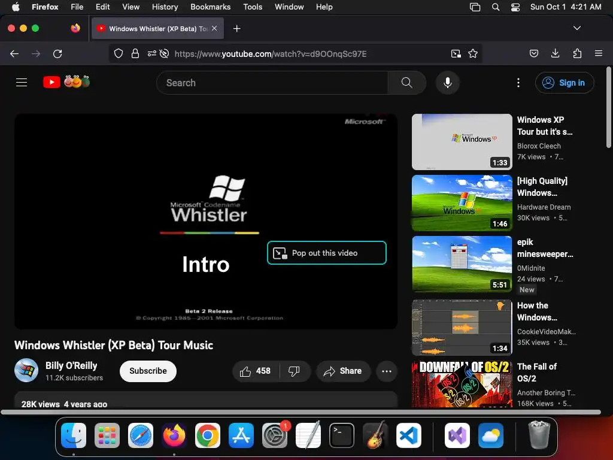
Task: Click Pop out this video
Action: [x=326, y=253]
